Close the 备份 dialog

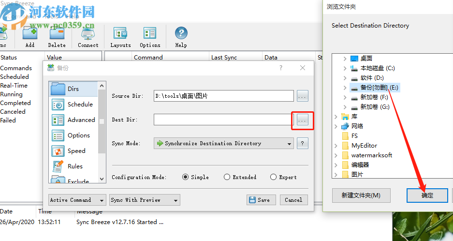303,68
